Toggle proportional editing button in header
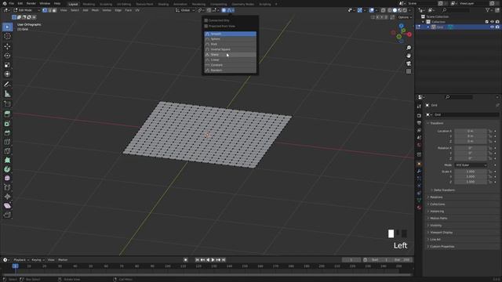 224,10
